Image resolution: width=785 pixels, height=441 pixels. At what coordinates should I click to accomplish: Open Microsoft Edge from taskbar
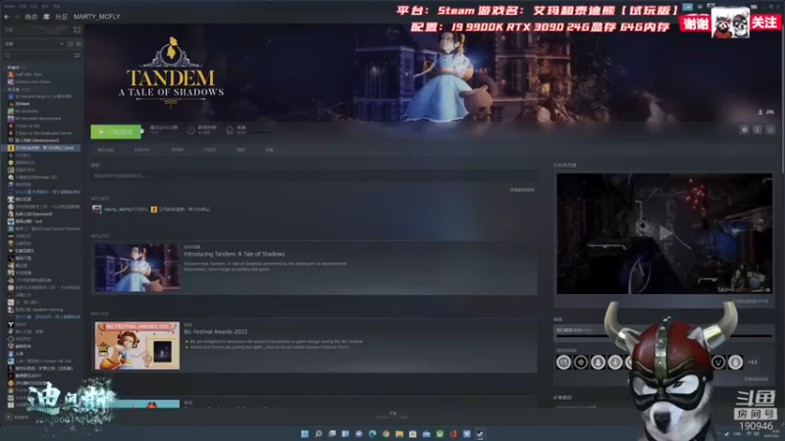(x=372, y=434)
